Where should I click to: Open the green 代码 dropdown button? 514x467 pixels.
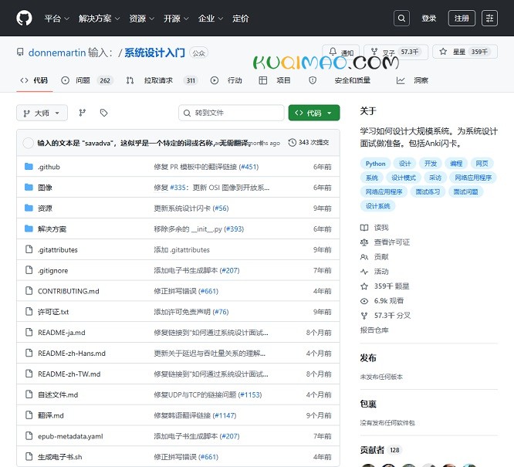pos(314,113)
